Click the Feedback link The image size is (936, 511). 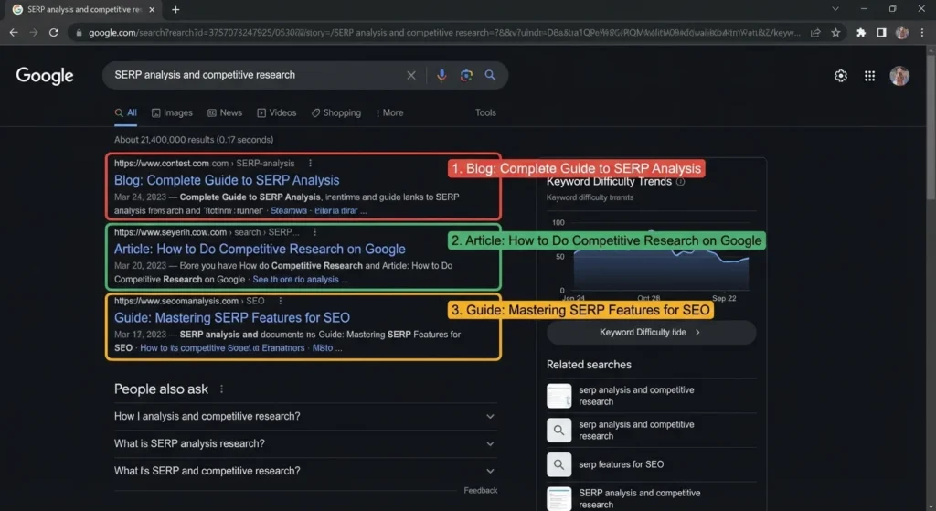[x=481, y=490]
